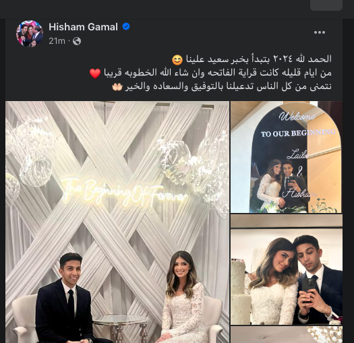Open Hisham Gamal's round profile picture
Image resolution: width=354 pixels, height=343 pixels.
[30, 34]
